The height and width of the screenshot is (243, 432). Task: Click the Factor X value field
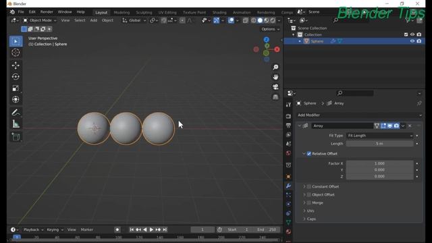point(379,163)
